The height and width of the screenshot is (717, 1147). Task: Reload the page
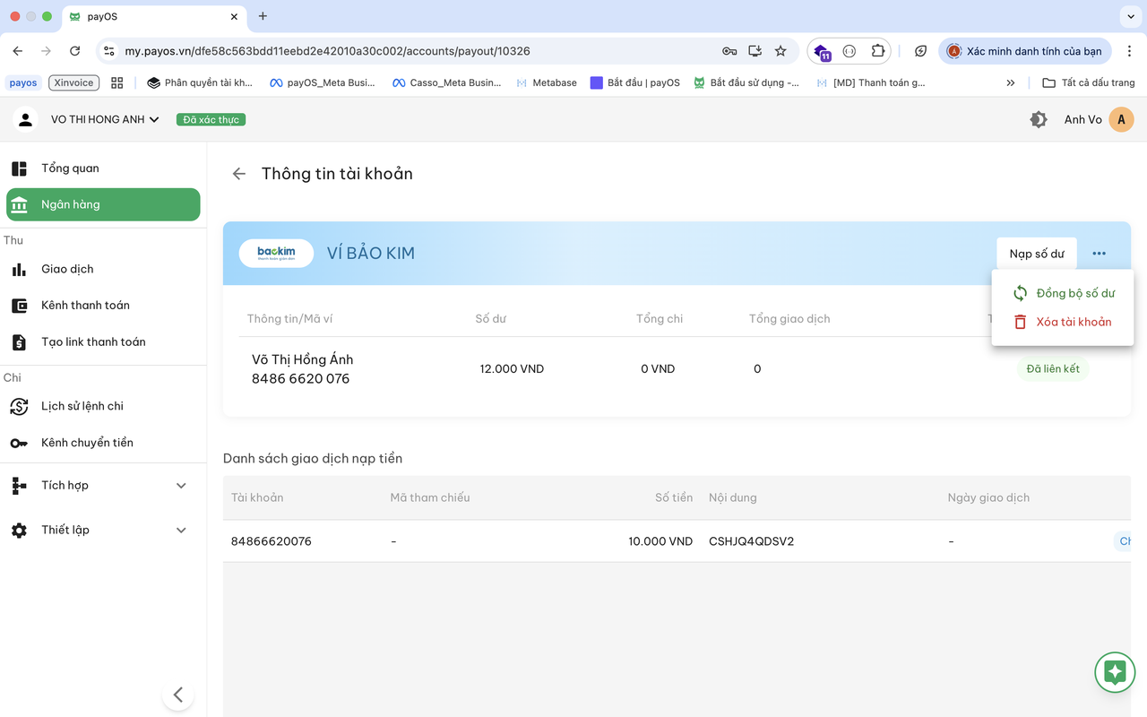pyautogui.click(x=74, y=51)
